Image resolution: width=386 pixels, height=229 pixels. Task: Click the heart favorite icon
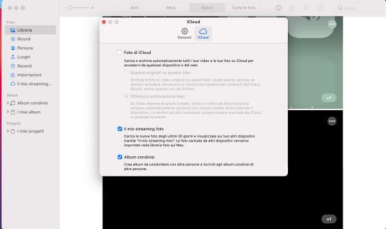[306, 8]
